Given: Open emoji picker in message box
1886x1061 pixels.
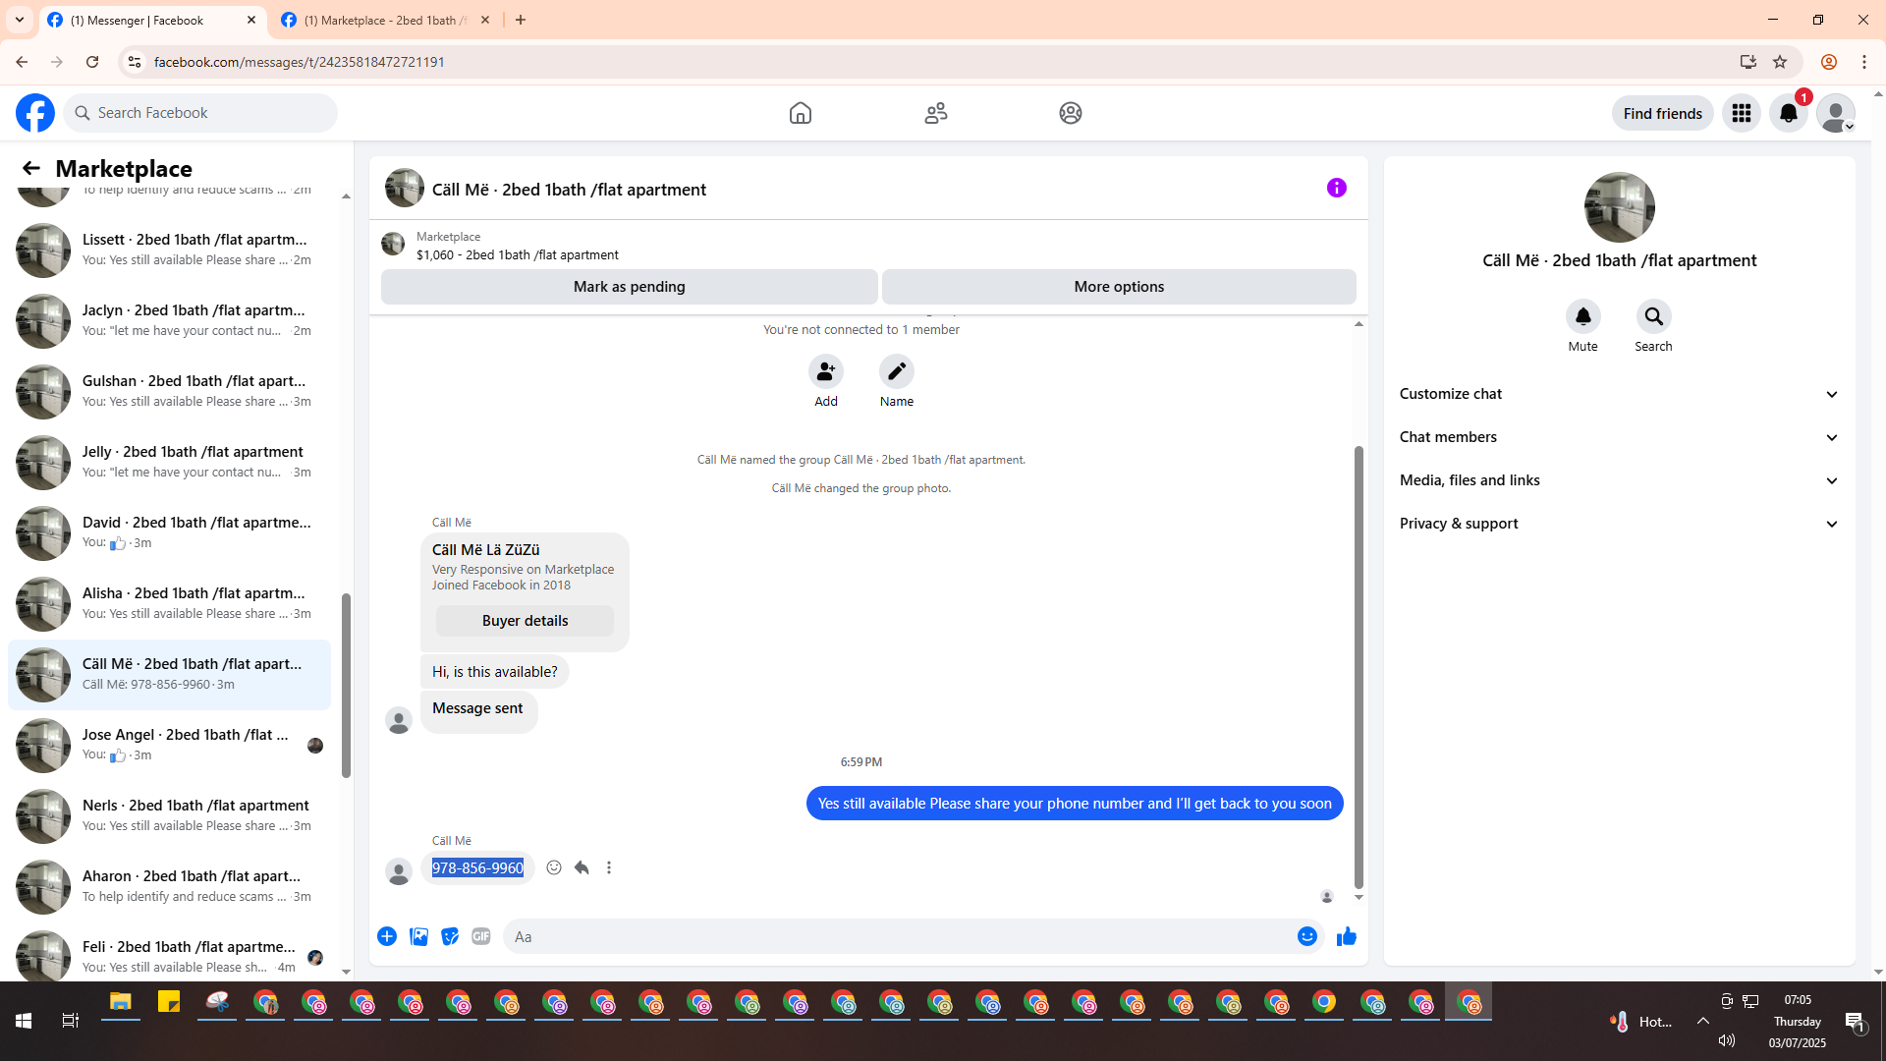Looking at the screenshot, I should point(1306,936).
